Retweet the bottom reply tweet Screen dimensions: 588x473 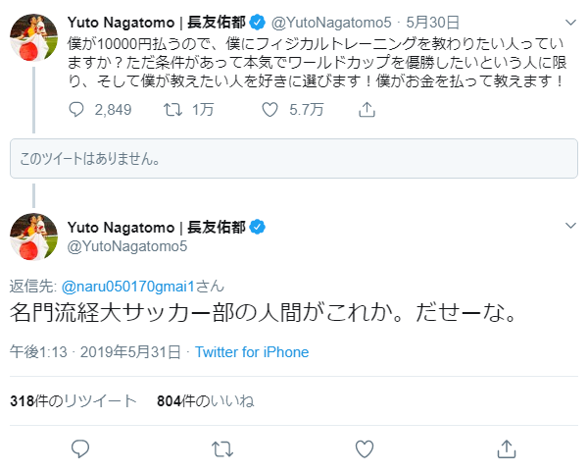coord(222,449)
